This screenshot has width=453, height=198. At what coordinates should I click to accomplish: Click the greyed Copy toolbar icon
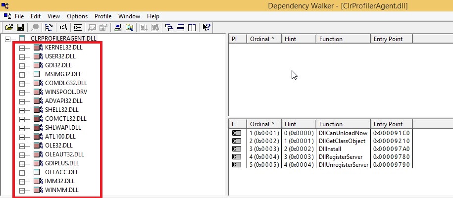click(35, 27)
